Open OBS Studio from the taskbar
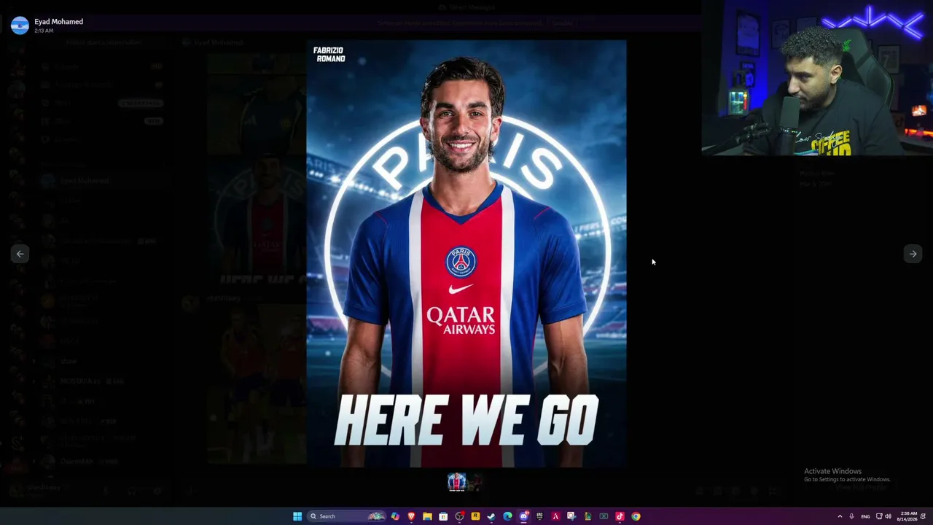 [459, 516]
